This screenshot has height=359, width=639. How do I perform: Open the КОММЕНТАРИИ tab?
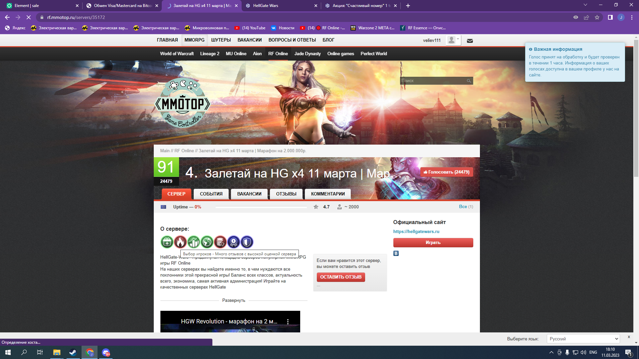click(x=328, y=194)
